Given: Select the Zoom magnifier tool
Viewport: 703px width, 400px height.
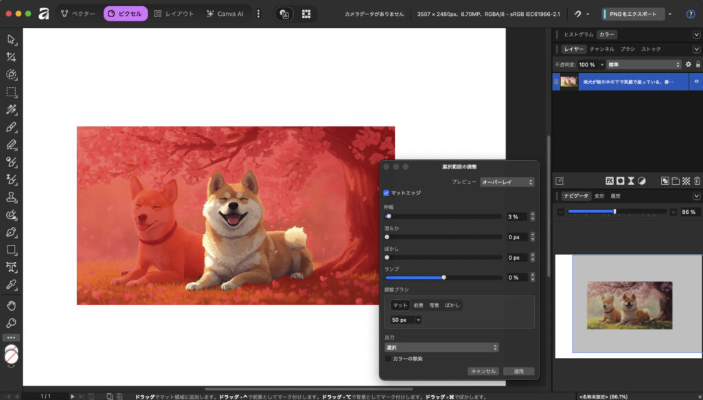Looking at the screenshot, I should [x=11, y=323].
